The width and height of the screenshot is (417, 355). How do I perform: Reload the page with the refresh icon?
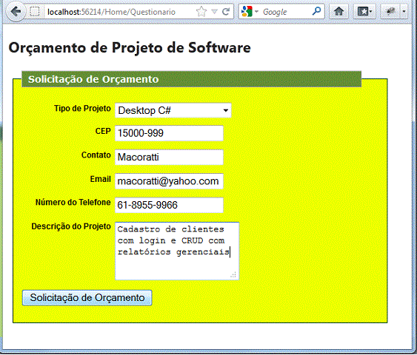[x=226, y=11]
